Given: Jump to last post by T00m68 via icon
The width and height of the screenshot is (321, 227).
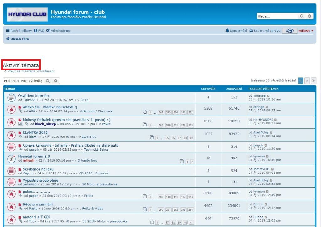Looking at the screenshot, I should (268, 96).
